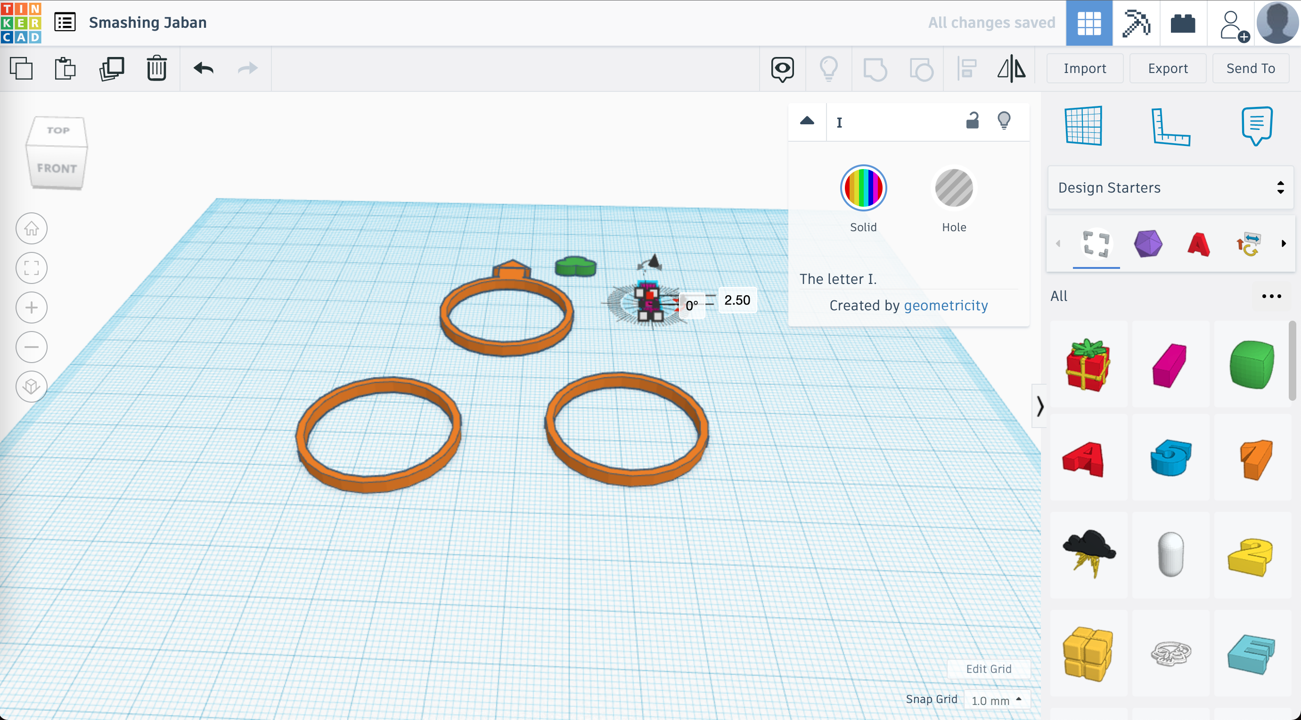The height and width of the screenshot is (720, 1301).
Task: Click the align objects icon
Action: click(x=966, y=68)
